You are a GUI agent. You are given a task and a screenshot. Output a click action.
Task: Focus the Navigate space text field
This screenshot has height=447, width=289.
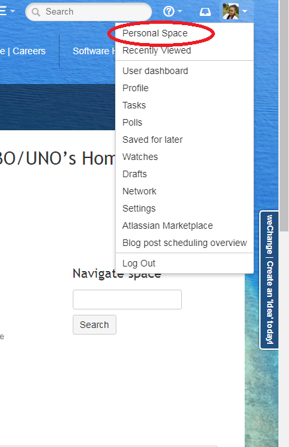[127, 300]
